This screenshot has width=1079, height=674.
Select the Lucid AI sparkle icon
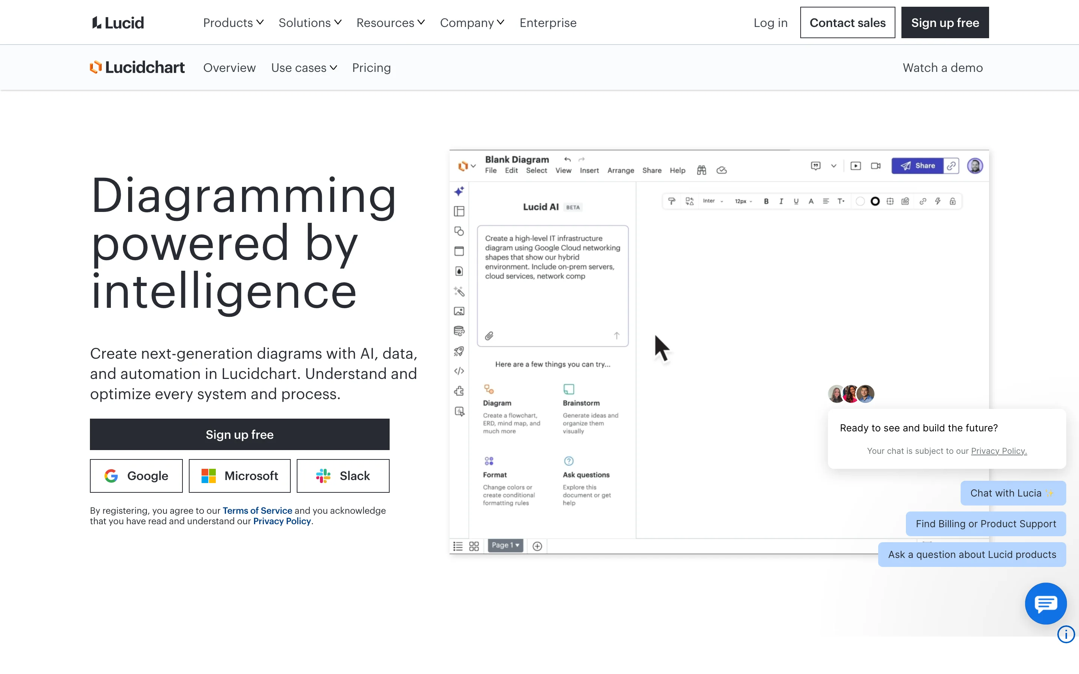(459, 191)
